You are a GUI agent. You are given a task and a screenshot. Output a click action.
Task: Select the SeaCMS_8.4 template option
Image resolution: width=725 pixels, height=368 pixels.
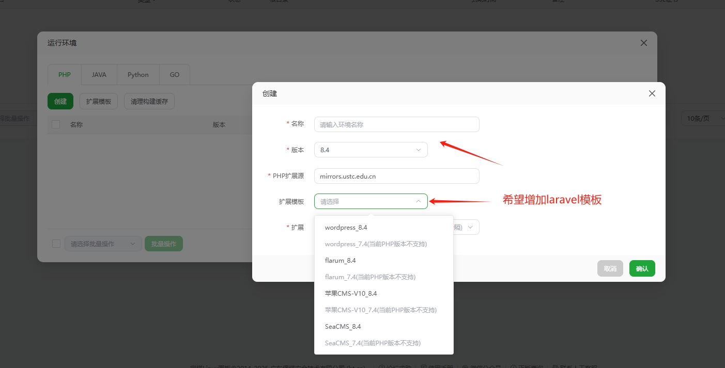343,326
